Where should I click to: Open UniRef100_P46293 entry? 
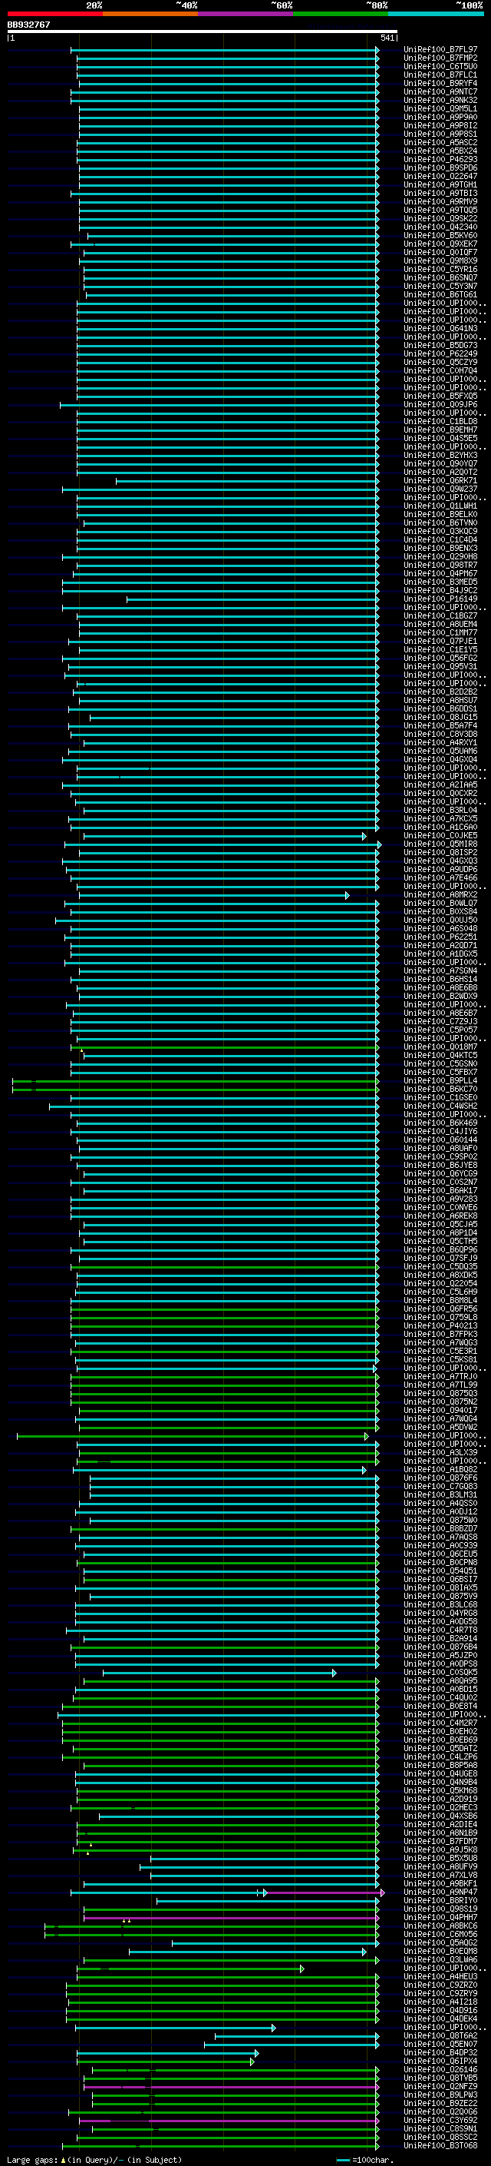[x=440, y=159]
